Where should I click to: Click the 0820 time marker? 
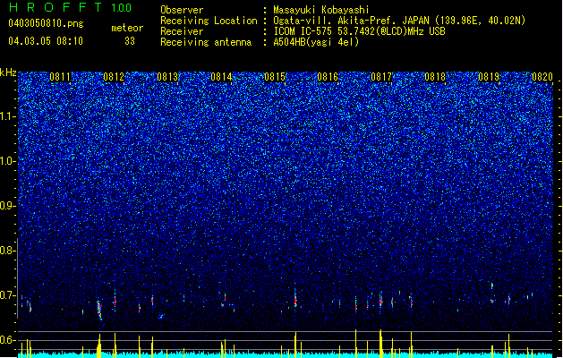[x=542, y=77]
